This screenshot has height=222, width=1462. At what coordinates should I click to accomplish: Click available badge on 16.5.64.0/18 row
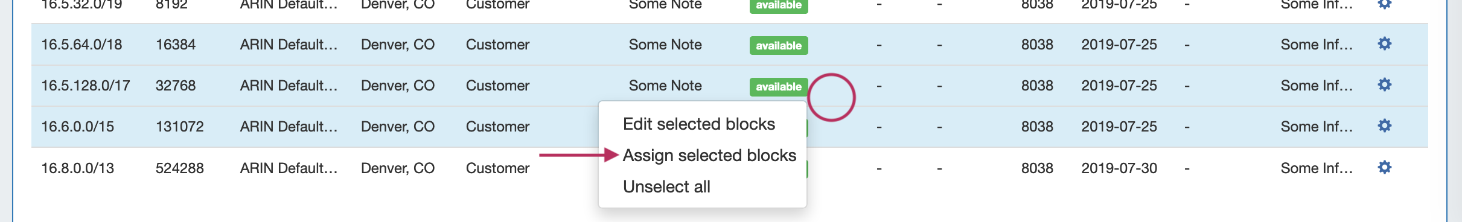[x=779, y=45]
